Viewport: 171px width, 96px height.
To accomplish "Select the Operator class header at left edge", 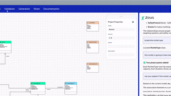I will point(6,42).
